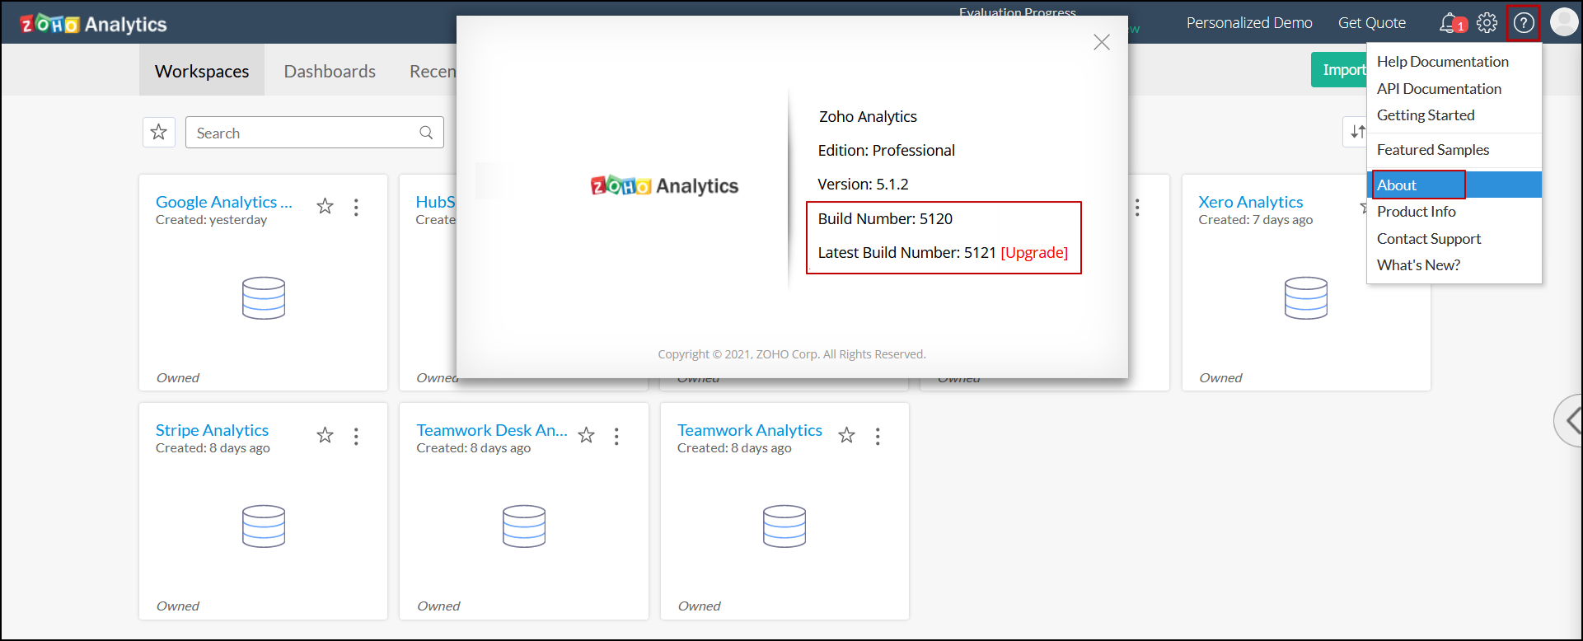1583x641 pixels.
Task: Click the 'Version: 5.1.2' text
Action: click(x=863, y=184)
